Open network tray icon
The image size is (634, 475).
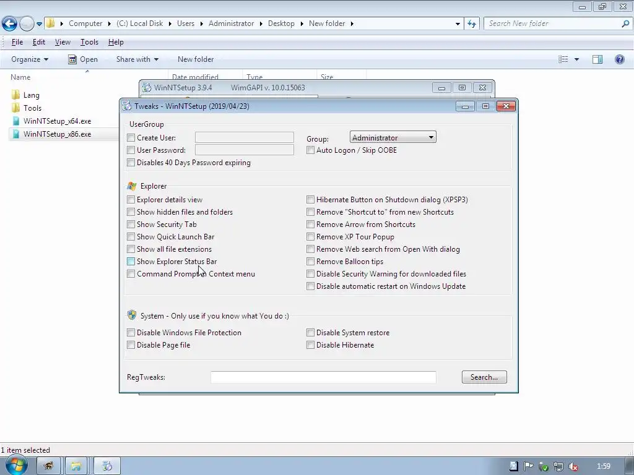click(558, 466)
